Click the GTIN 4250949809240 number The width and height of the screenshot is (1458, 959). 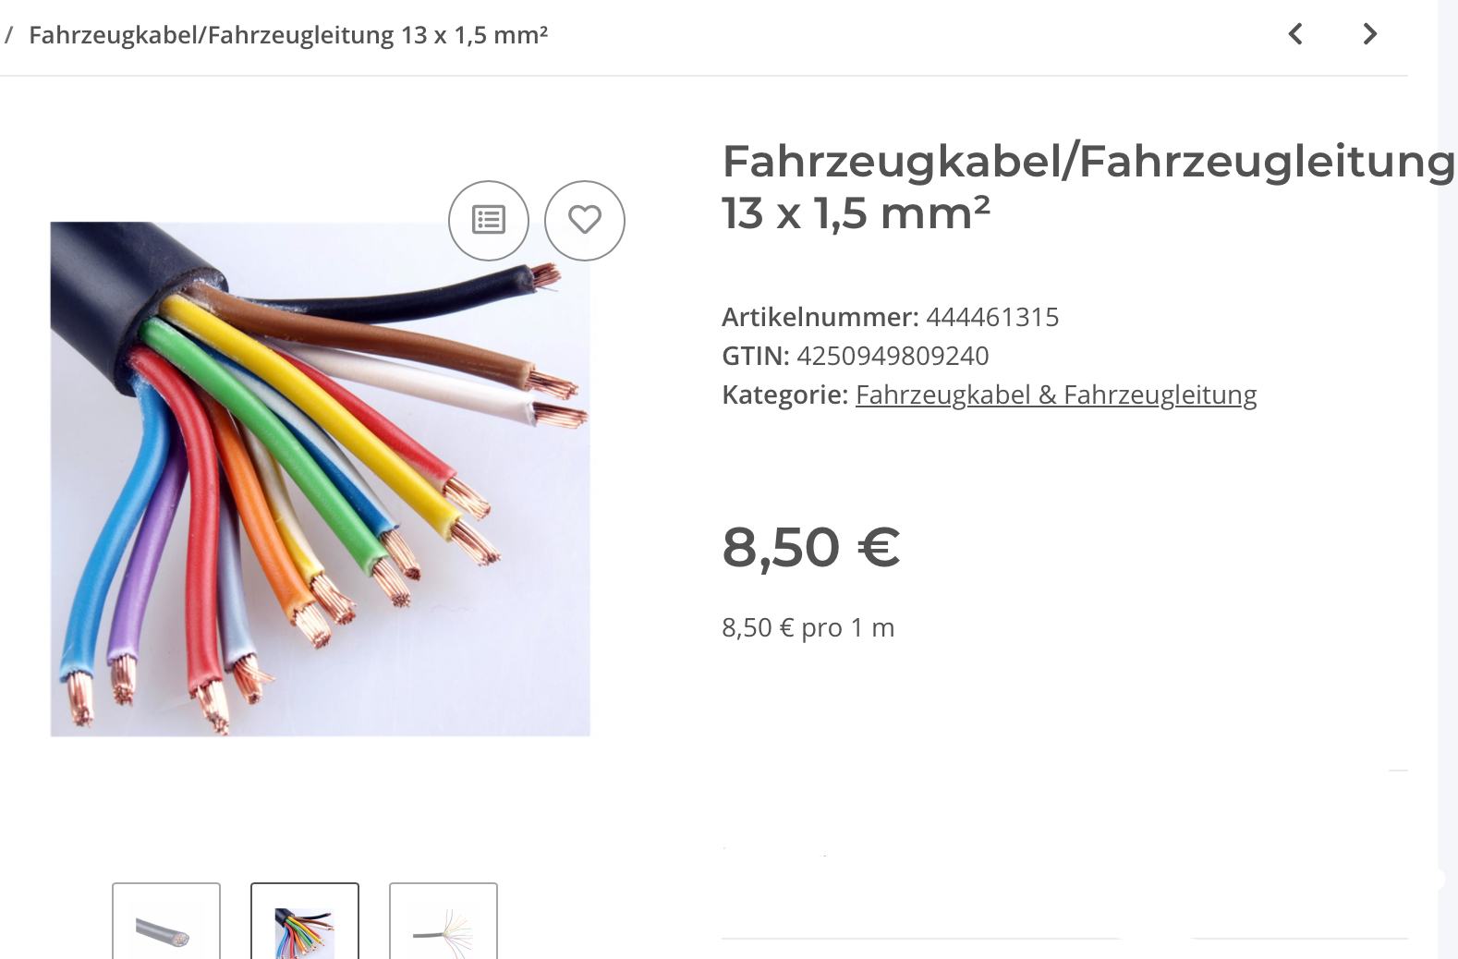[893, 356]
